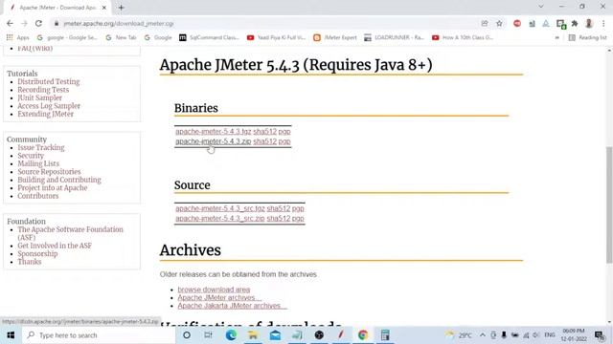The image size is (613, 344).
Task: Open Windows Start menu
Action: point(11,335)
